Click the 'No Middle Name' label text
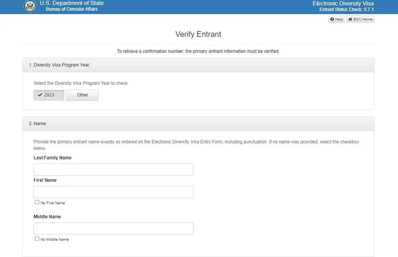Screen dimensions: 398x257 (54, 239)
